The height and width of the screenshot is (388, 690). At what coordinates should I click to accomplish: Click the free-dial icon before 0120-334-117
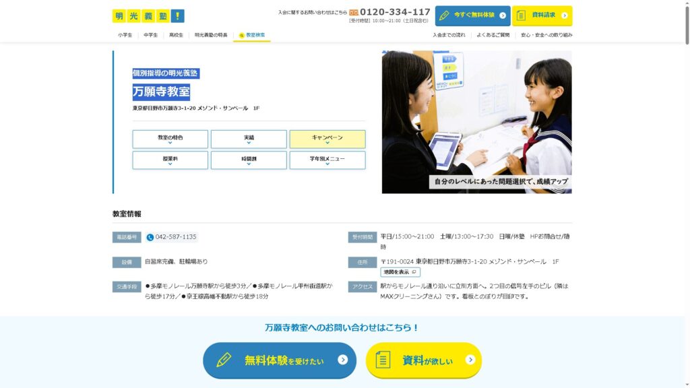(x=354, y=13)
